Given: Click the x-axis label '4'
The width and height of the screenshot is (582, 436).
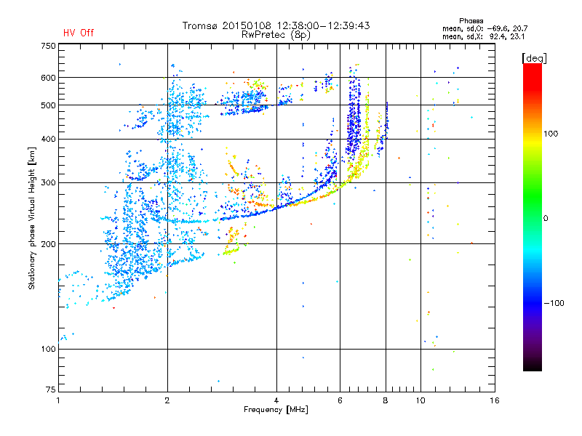Looking at the screenshot, I should 276,400.
